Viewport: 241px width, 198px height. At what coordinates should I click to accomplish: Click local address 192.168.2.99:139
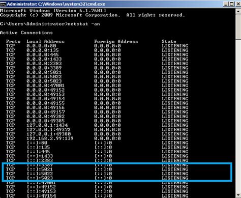point(50,138)
